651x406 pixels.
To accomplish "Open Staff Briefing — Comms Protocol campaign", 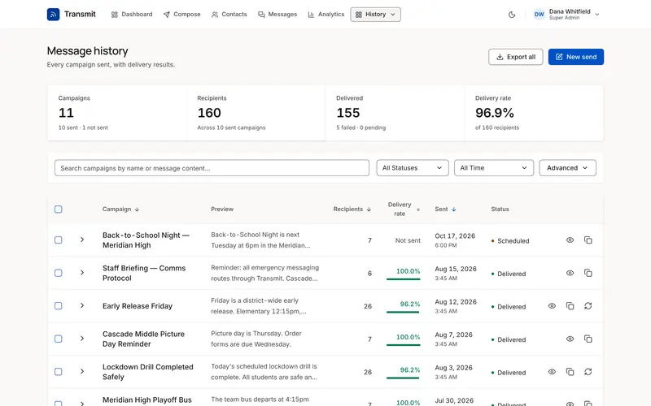I will 144,273.
